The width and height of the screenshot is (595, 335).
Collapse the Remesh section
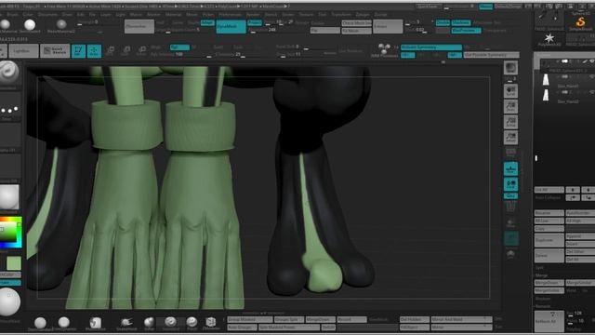click(x=543, y=306)
